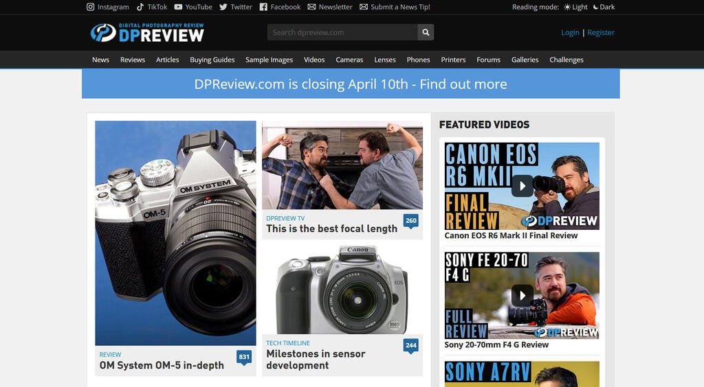704x387 pixels.
Task: Open the Articles menu
Action: tap(168, 60)
